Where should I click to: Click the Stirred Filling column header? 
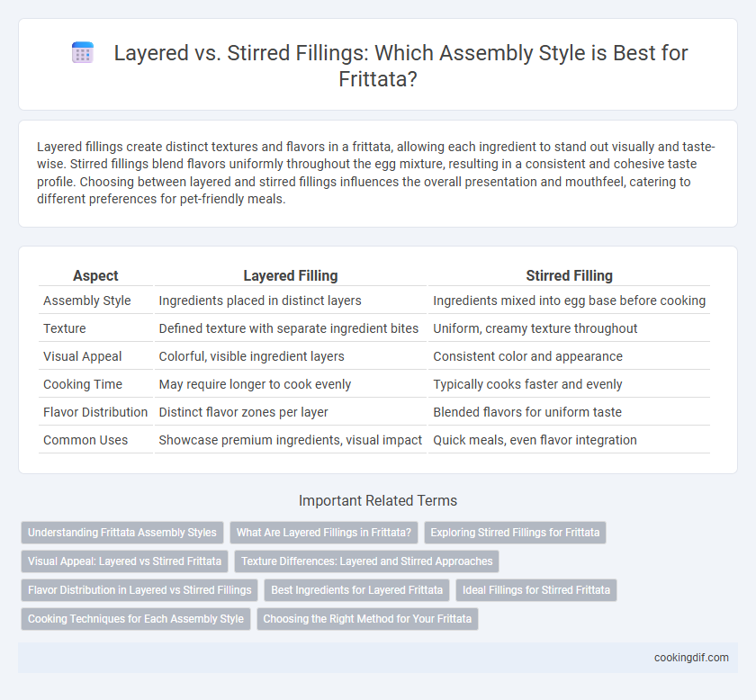(x=569, y=275)
